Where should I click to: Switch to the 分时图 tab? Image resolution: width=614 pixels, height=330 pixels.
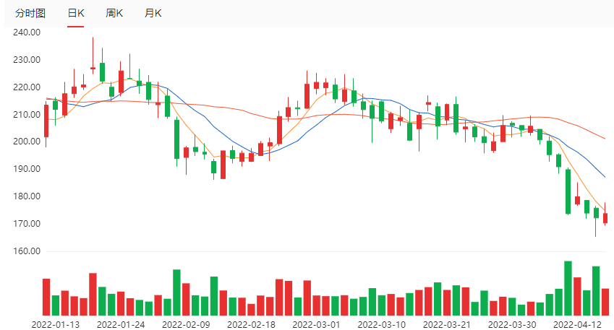coord(30,14)
